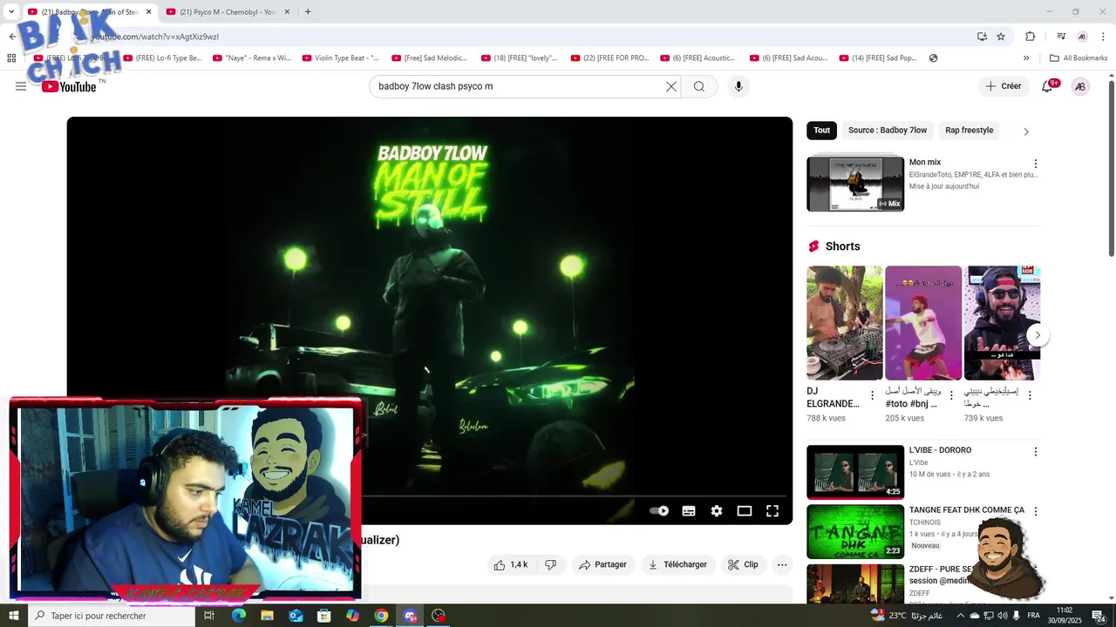Click the Créer create button

pos(1004,86)
